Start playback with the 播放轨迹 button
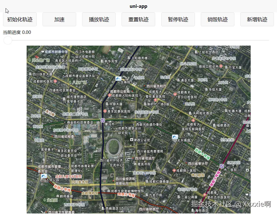 click(99, 19)
